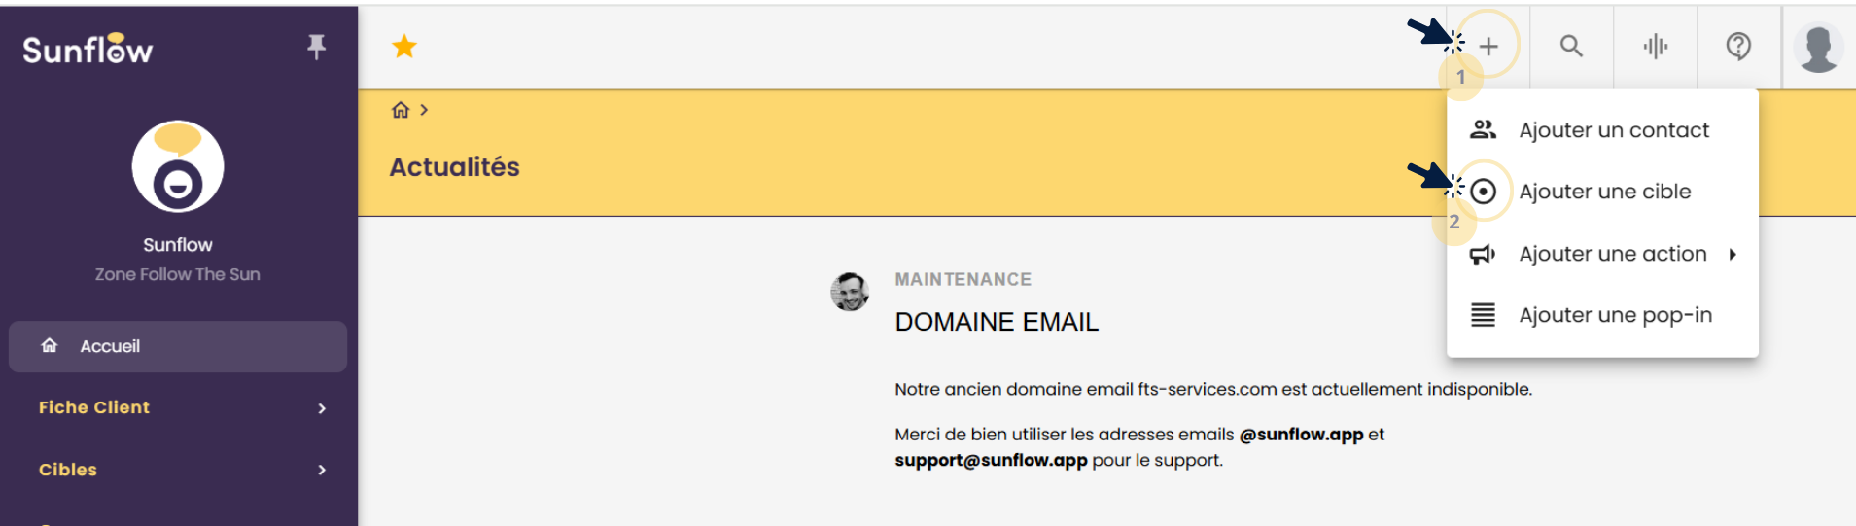Screen dimensions: 1856x526
Task: Click the @sunflow.app bold text
Action: click(1301, 435)
